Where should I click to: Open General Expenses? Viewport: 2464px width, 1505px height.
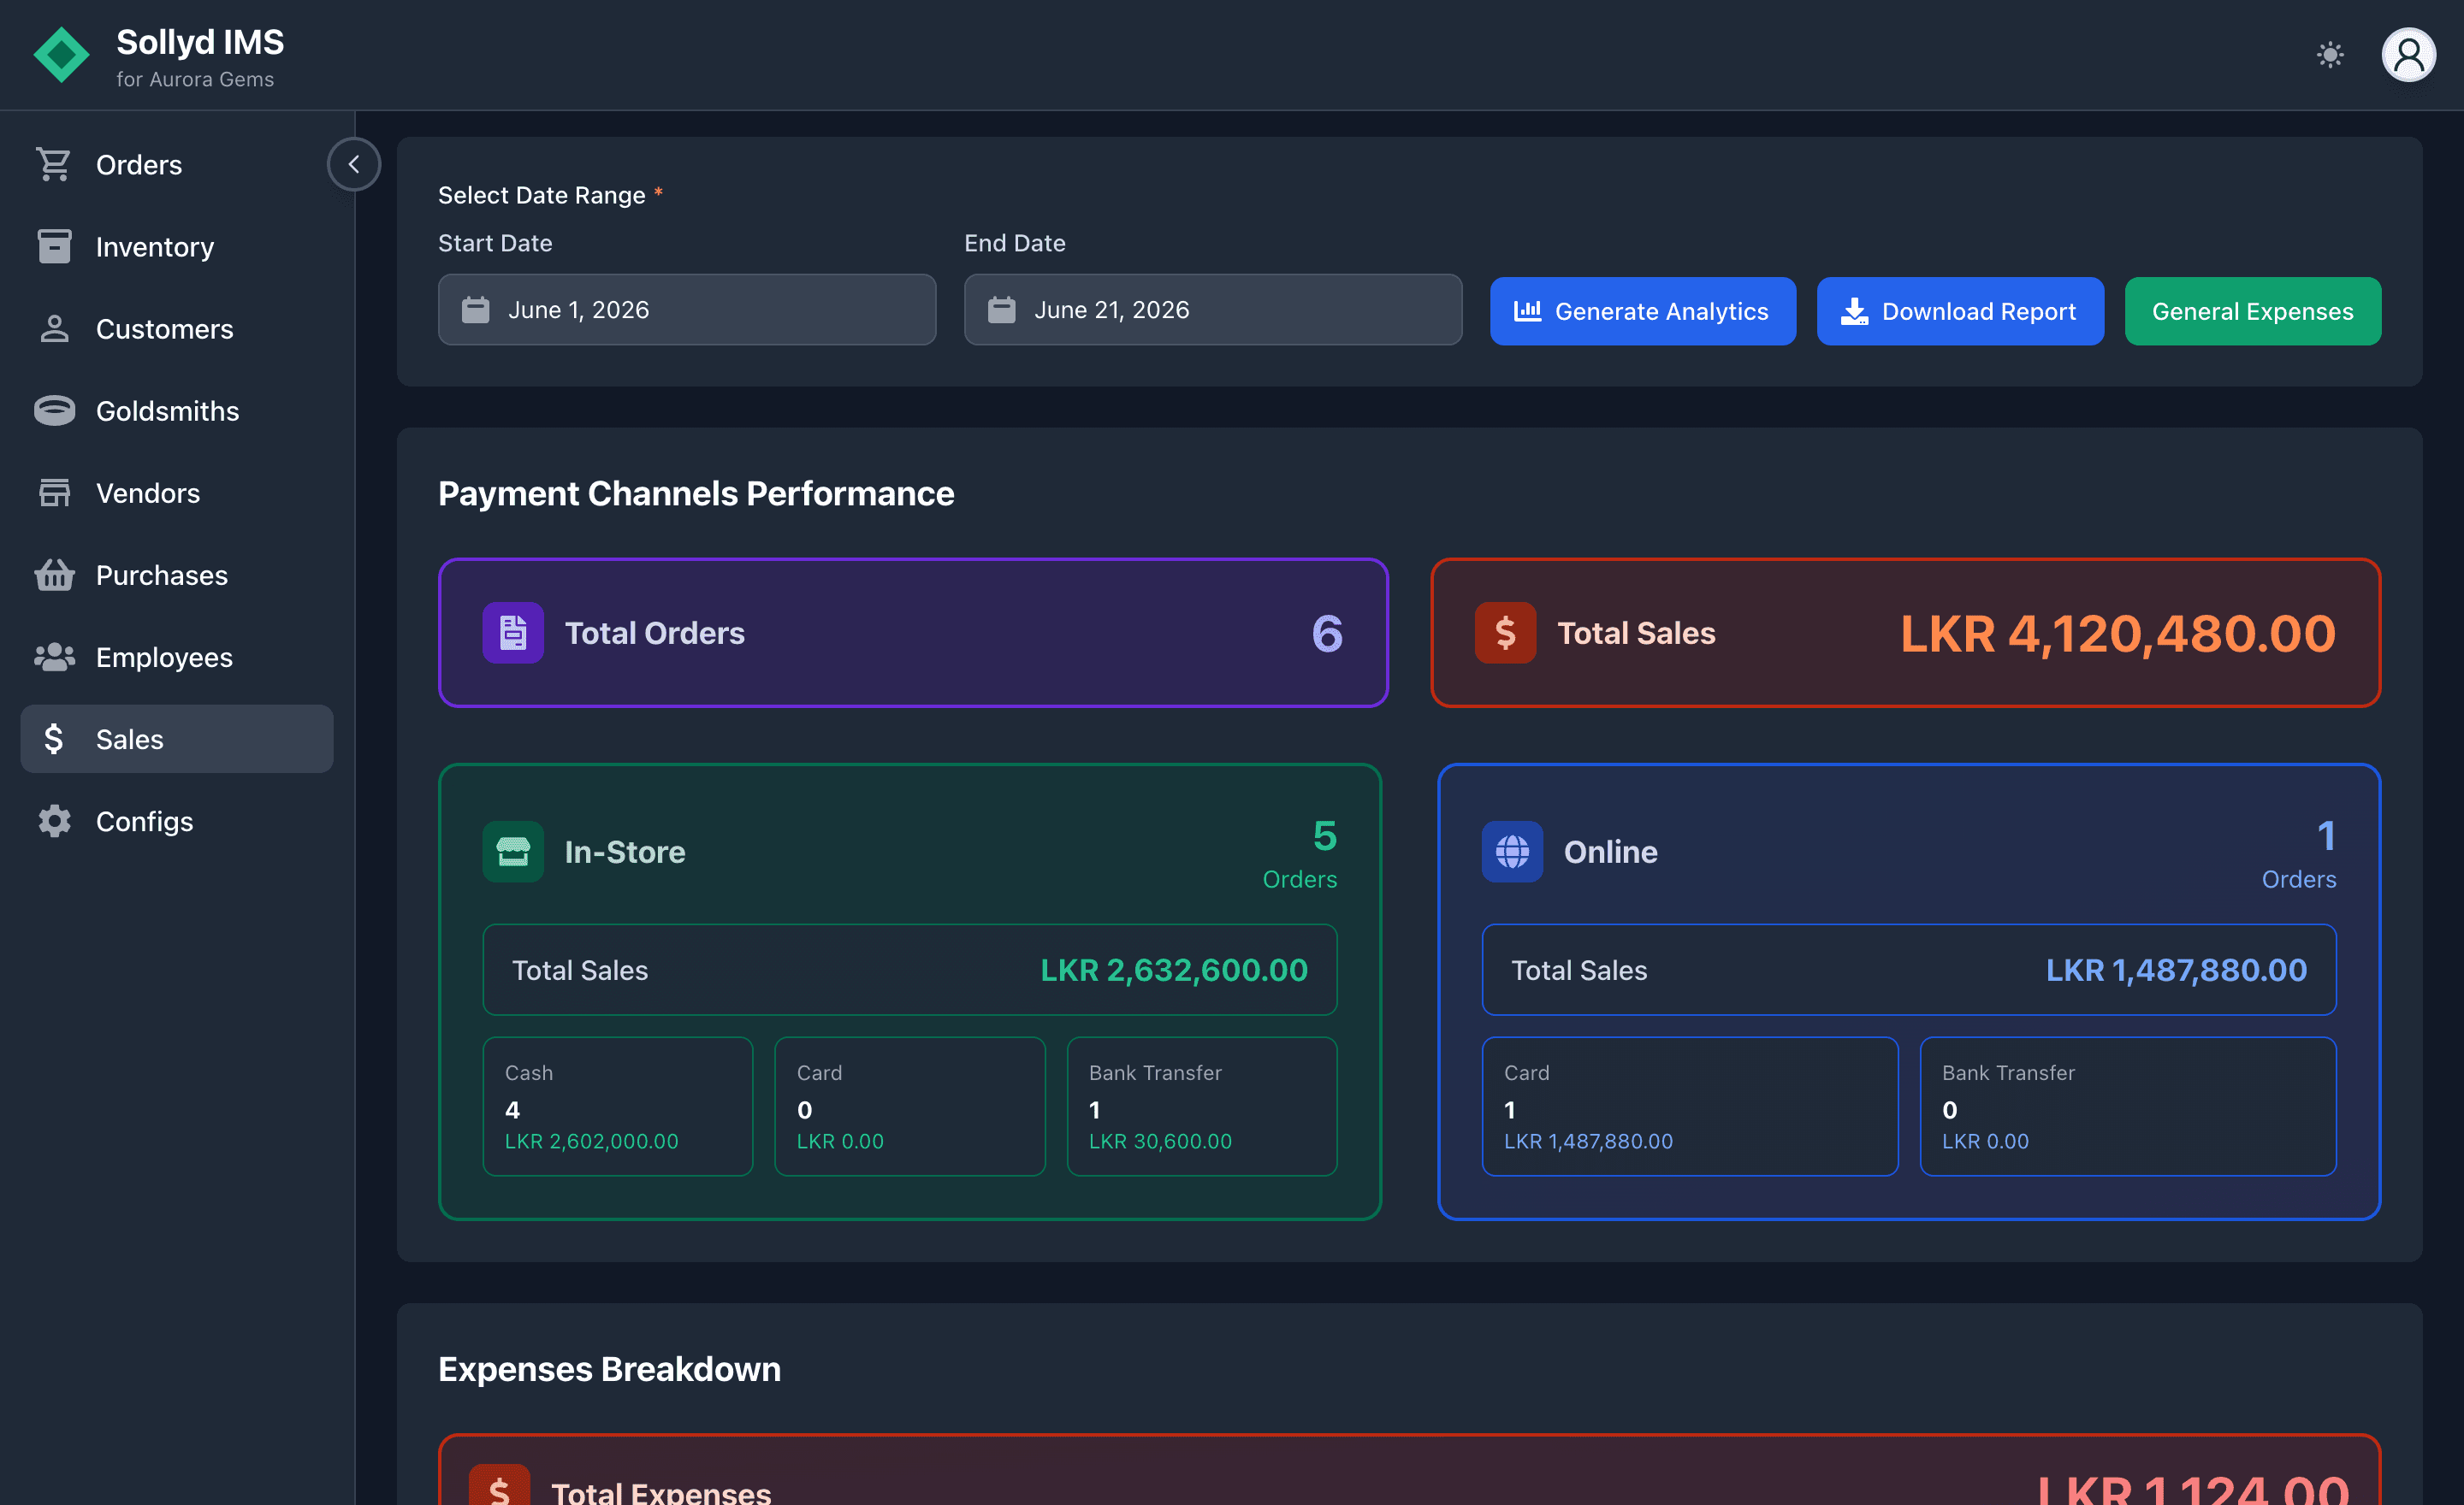[x=2253, y=310]
